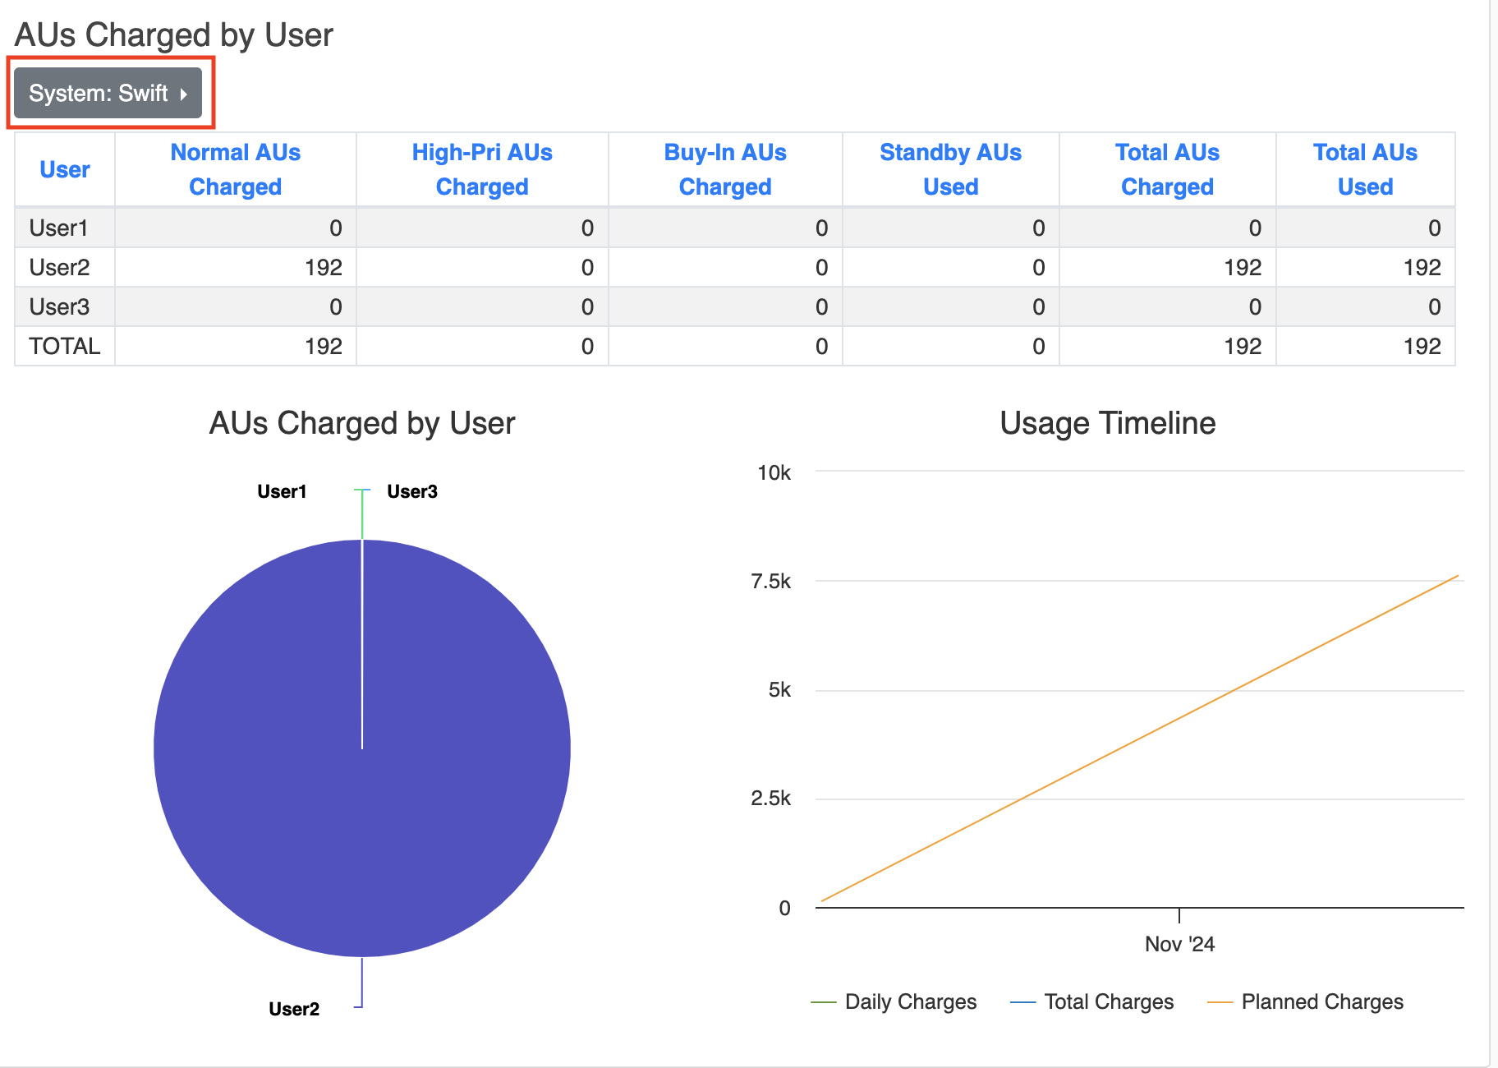Sort by High-Pri AUs Charged column
1498x1068 pixels.
click(x=481, y=169)
